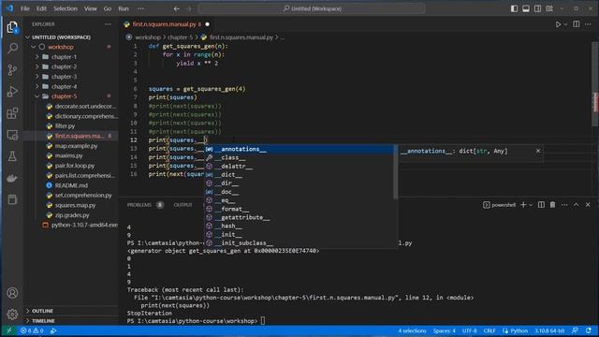Image resolution: width=599 pixels, height=337 pixels.
Task: Open the Selection menu
Action: pyautogui.click(x=66, y=8)
